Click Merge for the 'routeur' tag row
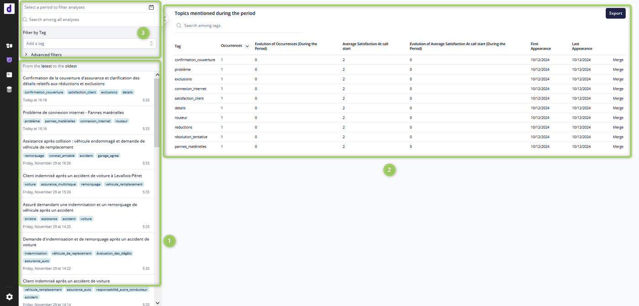Screen dimensions: 639x306 click(618, 118)
